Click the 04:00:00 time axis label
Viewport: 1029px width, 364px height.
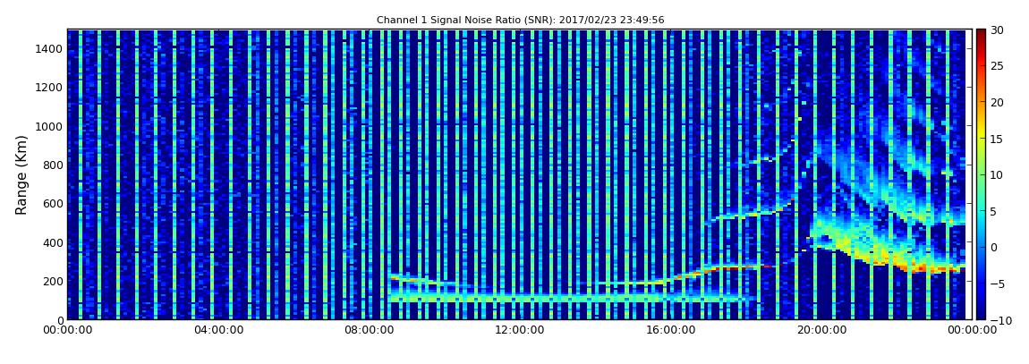(218, 330)
